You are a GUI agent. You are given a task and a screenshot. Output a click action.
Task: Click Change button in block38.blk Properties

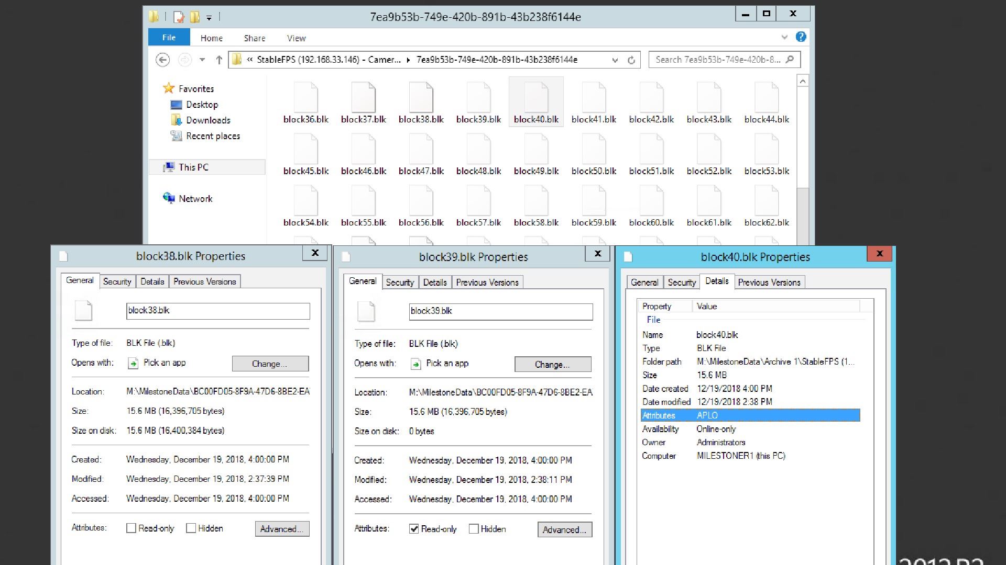tap(270, 364)
